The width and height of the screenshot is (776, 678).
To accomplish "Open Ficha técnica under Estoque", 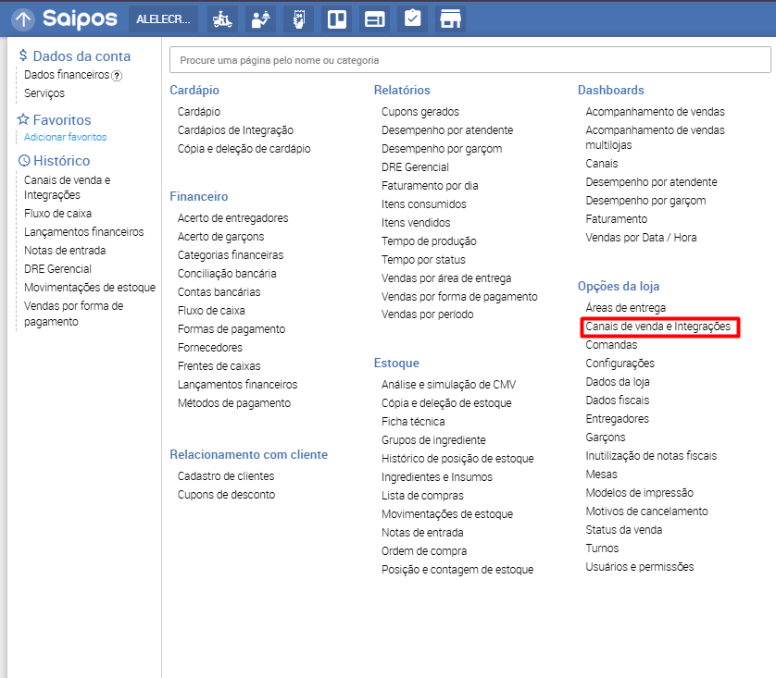I will pyautogui.click(x=413, y=422).
